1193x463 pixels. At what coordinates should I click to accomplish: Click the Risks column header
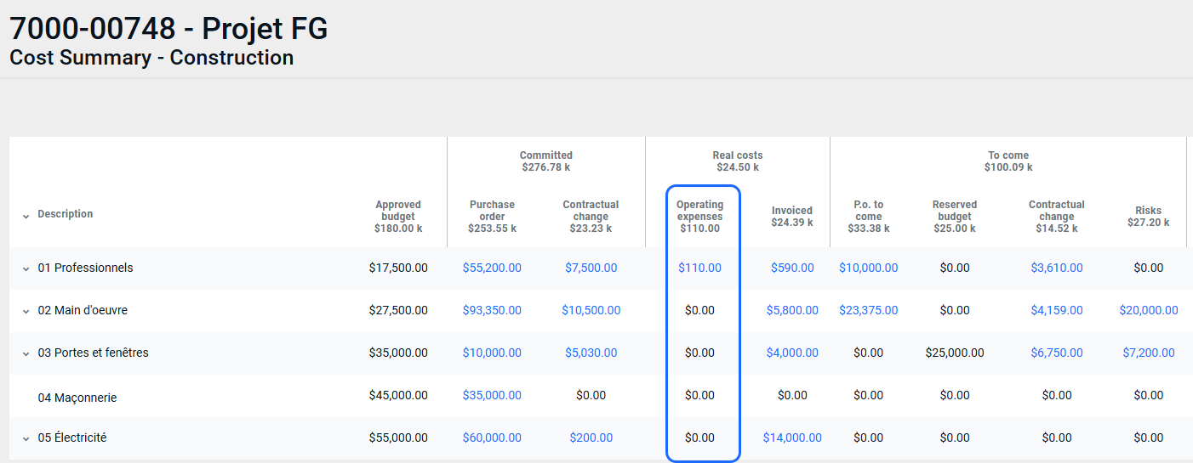click(x=1149, y=217)
